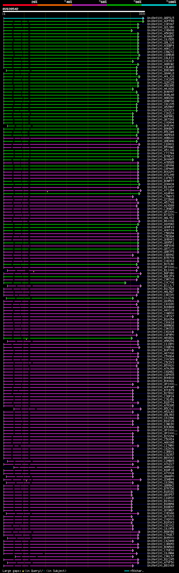
Task: Select the label UniRef100_B2V1M4
Action: click(161, 437)
